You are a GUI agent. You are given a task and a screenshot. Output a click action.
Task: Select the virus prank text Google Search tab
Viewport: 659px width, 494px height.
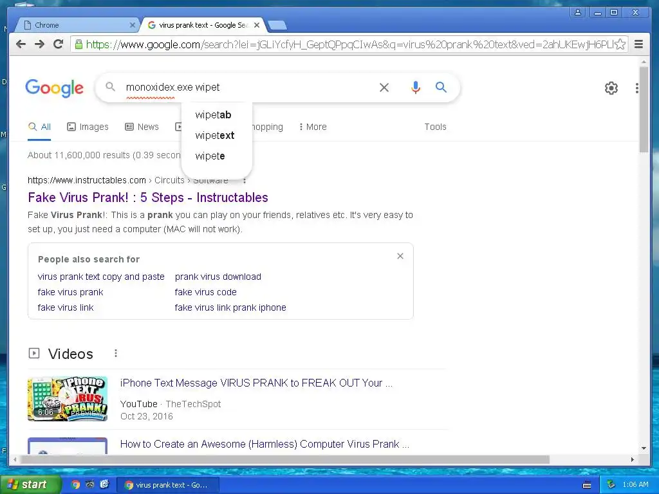tap(203, 25)
